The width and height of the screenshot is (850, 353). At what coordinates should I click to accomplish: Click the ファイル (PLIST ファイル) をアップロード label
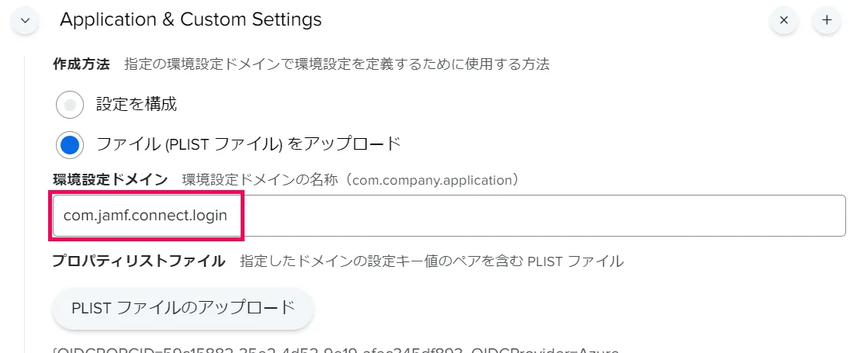(248, 144)
